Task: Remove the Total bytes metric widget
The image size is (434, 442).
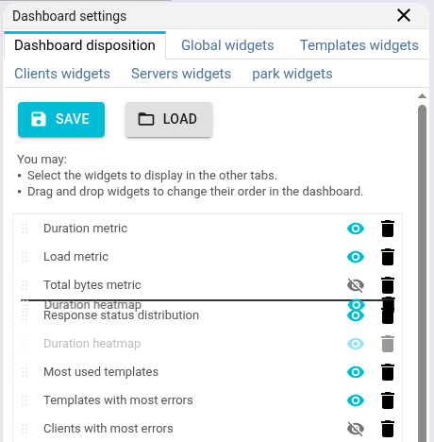Action: 388,285
